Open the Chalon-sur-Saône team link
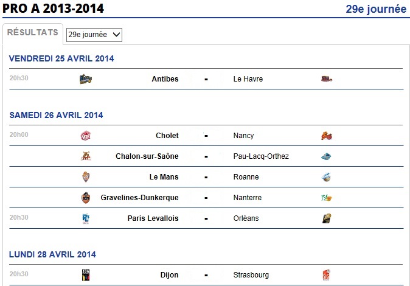 [147, 156]
